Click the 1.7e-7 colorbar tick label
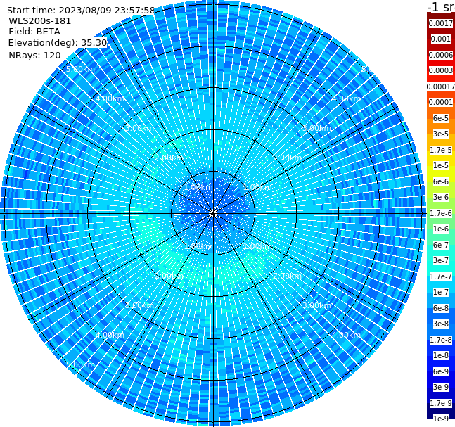Screen dimensions: 455x427 (441, 276)
